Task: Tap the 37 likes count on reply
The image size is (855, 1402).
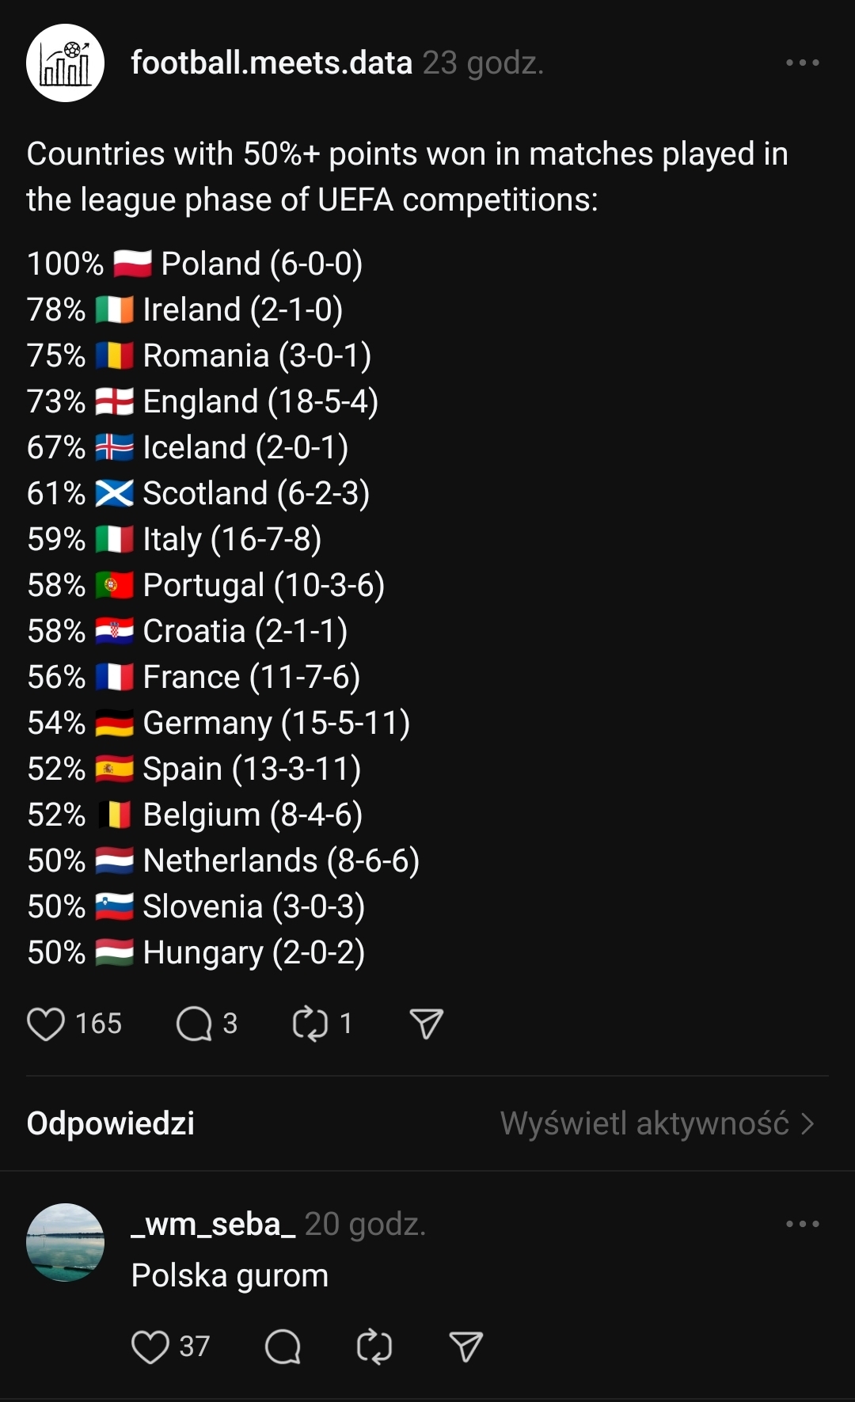Action: point(195,1347)
